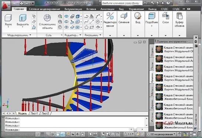This screenshot has height=138, width=202.
Task: Open the Сечение (Section) panel icon
Action: click(x=124, y=16)
